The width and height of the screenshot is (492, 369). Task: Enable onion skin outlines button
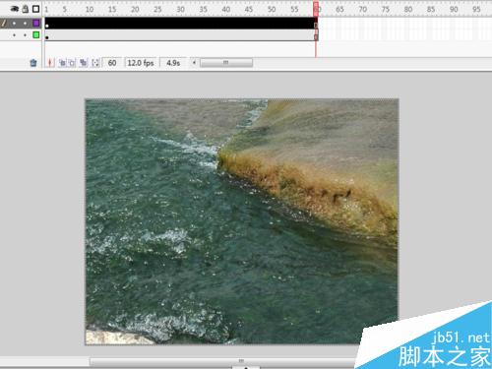72,63
